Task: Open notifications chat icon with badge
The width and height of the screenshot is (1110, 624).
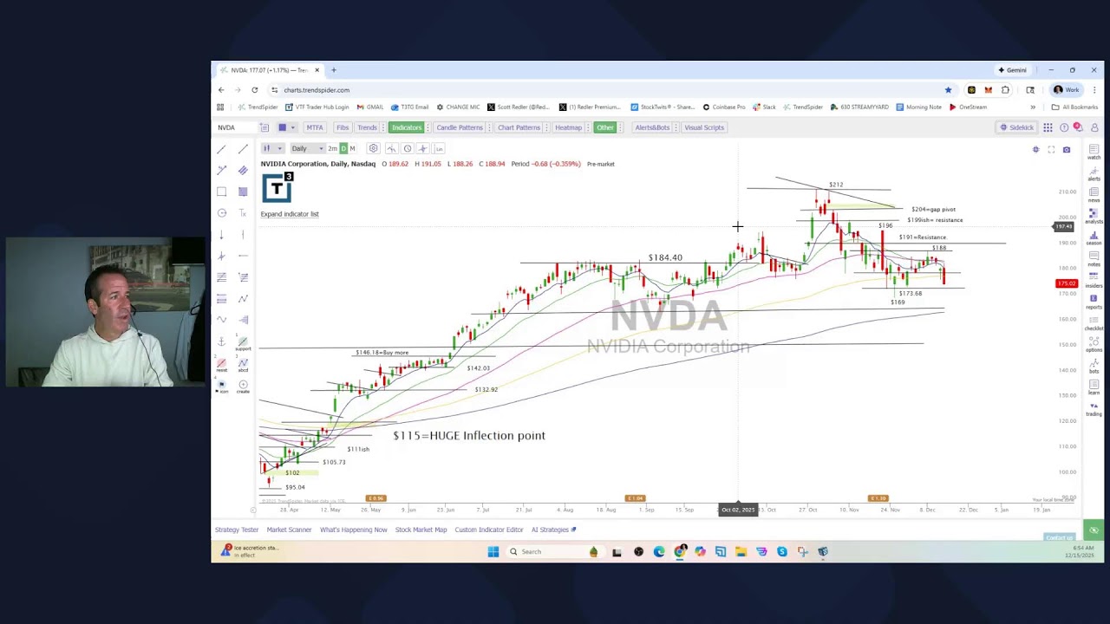Action: [1078, 127]
